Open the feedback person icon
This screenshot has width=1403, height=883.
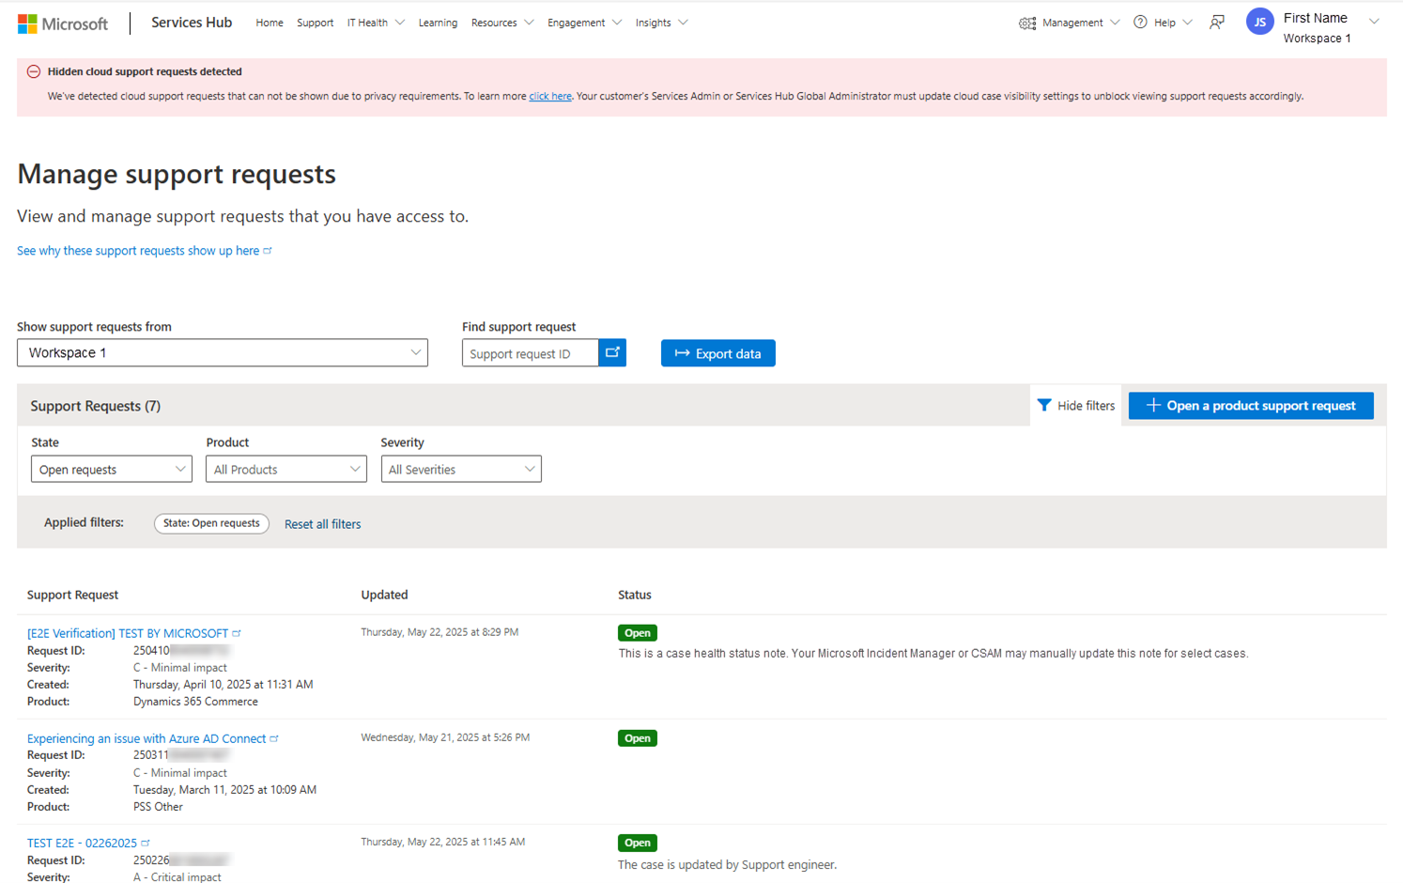[1217, 23]
